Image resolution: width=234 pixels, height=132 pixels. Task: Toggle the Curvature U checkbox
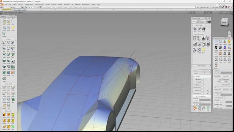tap(202, 93)
